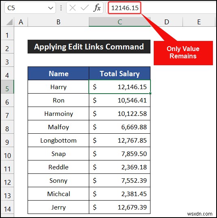This screenshot has height=218, width=217.
Task: Click the Select All corner triangle
Action: pyautogui.click(x=9, y=22)
